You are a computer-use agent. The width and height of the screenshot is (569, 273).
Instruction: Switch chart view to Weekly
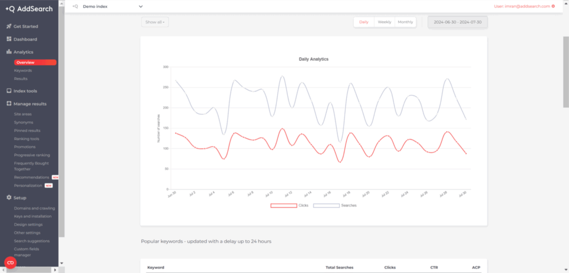click(384, 22)
